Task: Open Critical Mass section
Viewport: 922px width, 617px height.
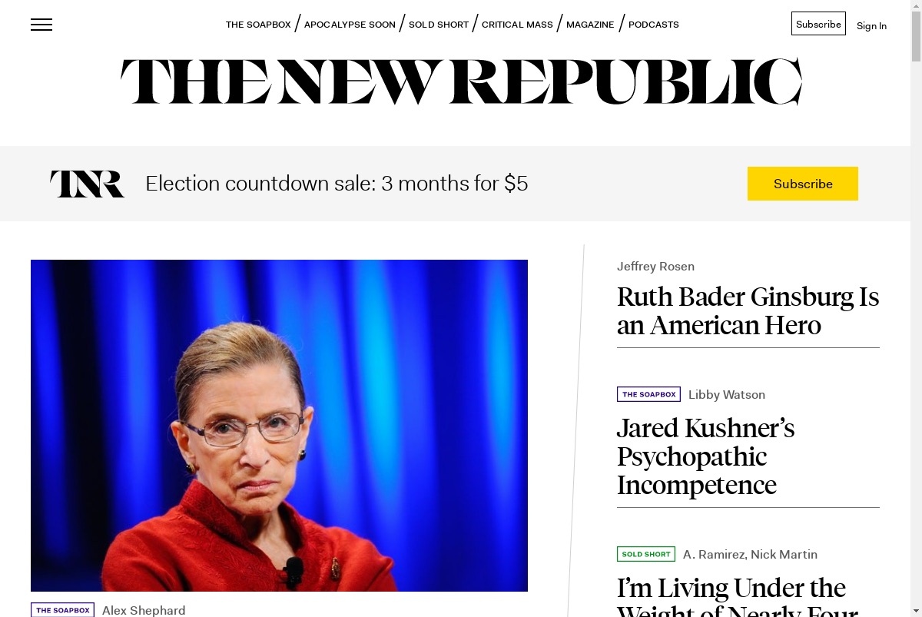Action: (x=517, y=25)
